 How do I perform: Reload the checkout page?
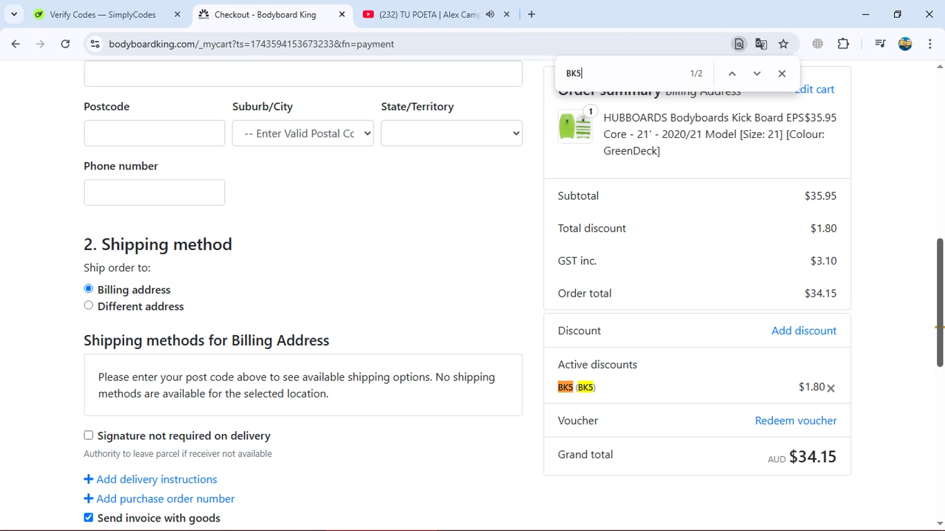(x=66, y=44)
